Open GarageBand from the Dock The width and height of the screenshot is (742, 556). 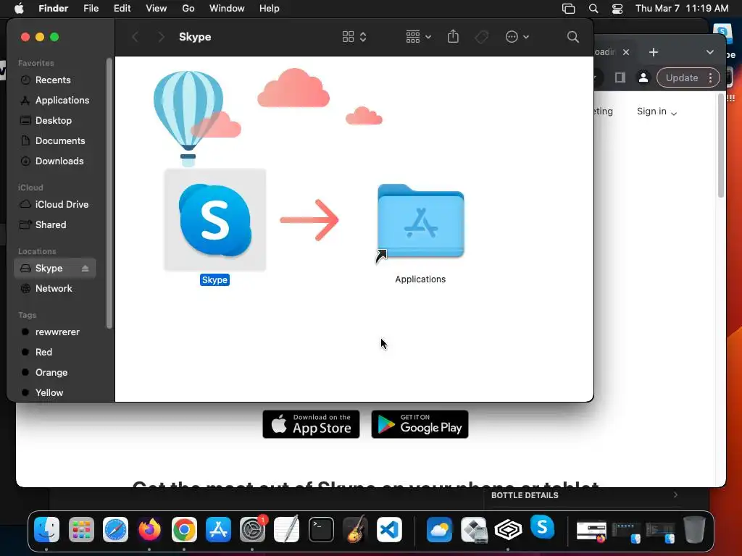point(355,528)
